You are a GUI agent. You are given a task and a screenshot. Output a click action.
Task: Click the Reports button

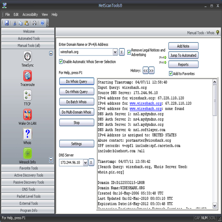184,64
